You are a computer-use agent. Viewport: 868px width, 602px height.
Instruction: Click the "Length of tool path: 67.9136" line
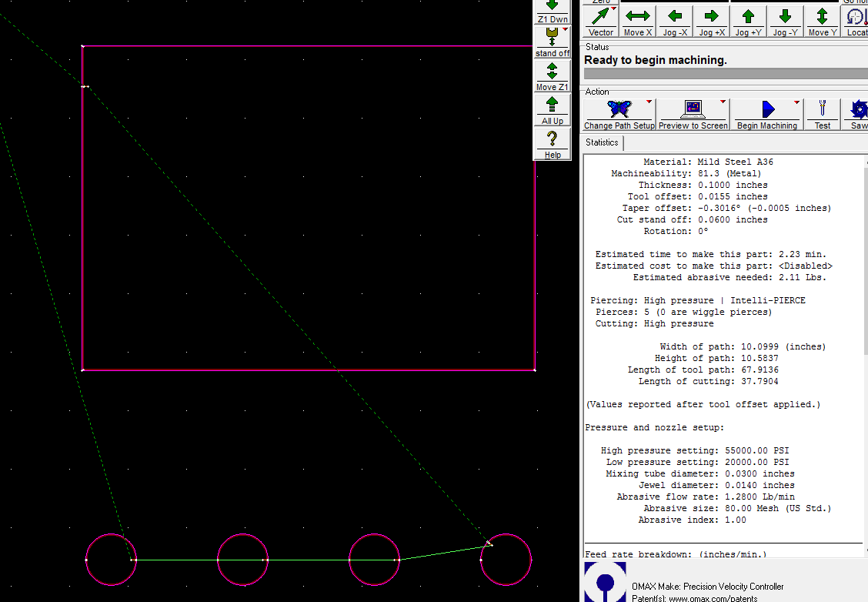point(703,370)
